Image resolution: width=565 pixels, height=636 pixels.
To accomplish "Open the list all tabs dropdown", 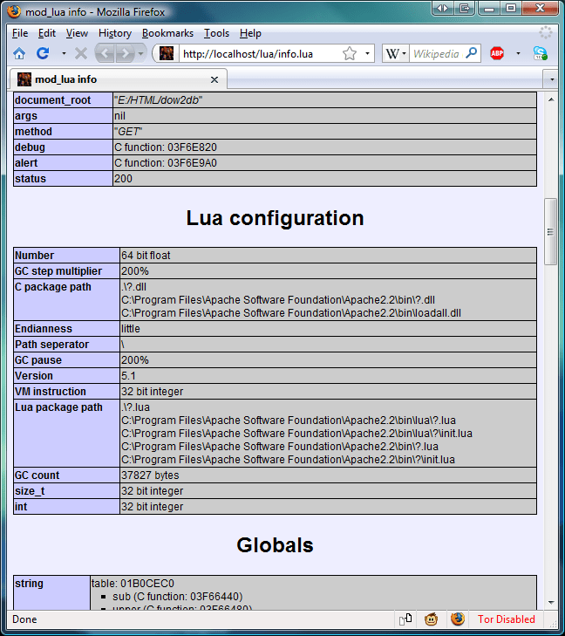I will point(552,79).
